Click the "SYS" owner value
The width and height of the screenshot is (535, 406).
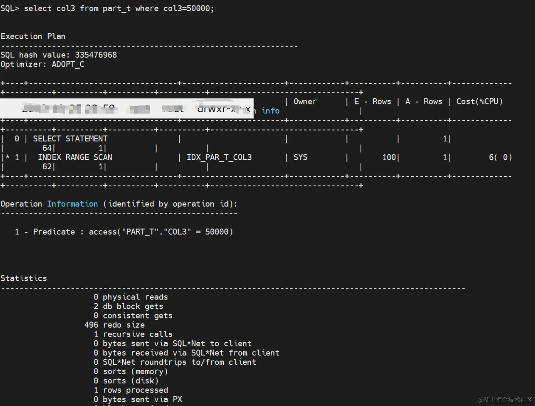[x=300, y=157]
